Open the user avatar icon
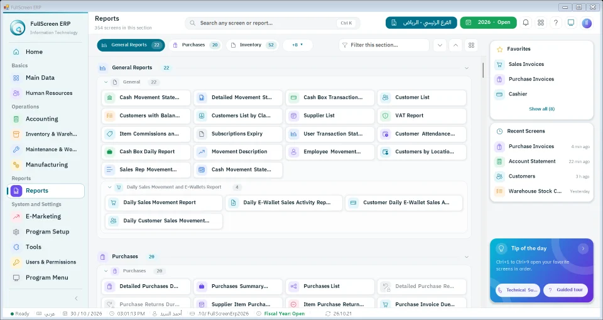 [587, 23]
